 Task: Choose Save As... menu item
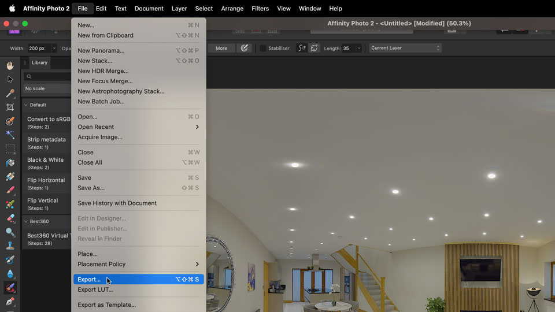[x=138, y=188]
